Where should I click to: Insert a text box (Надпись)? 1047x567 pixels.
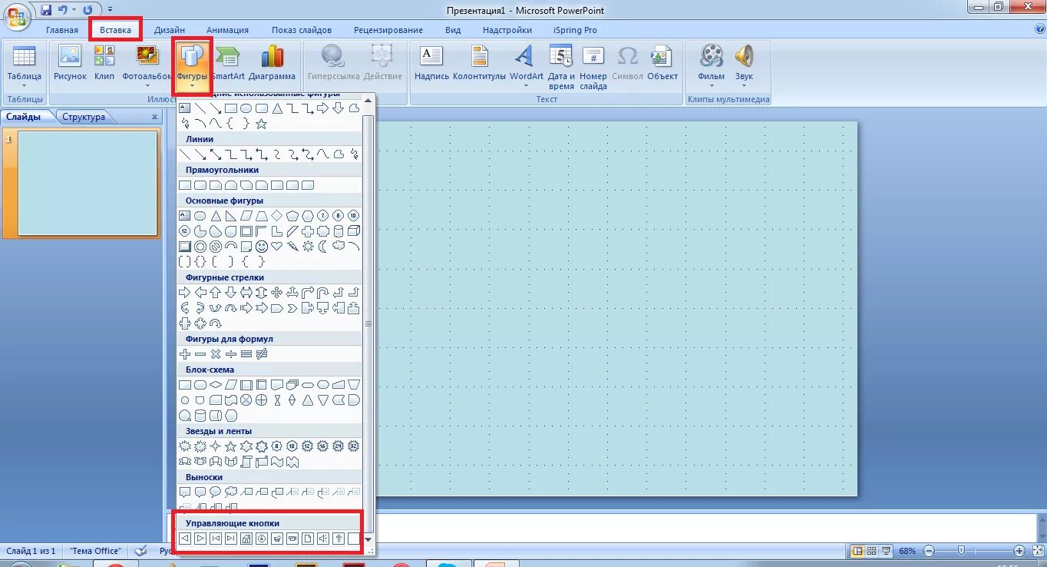pyautogui.click(x=431, y=64)
